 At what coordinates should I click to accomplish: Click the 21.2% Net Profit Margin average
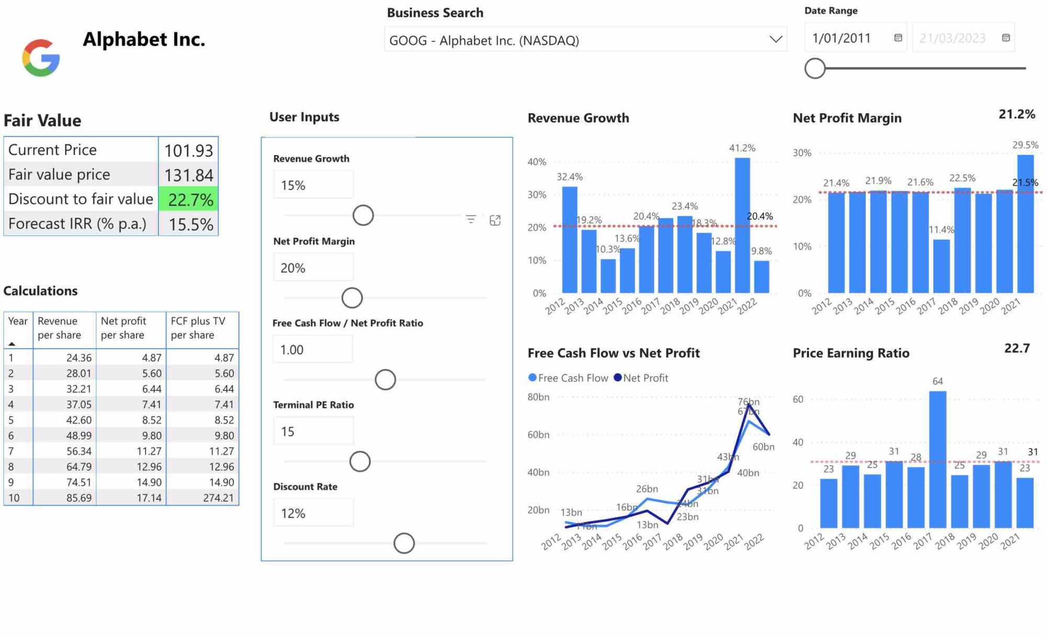pyautogui.click(x=1017, y=114)
